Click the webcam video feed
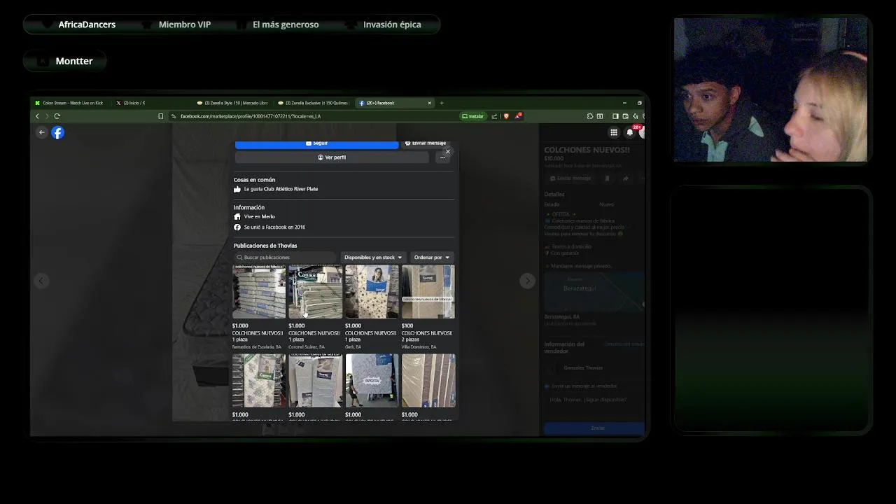 click(x=771, y=90)
